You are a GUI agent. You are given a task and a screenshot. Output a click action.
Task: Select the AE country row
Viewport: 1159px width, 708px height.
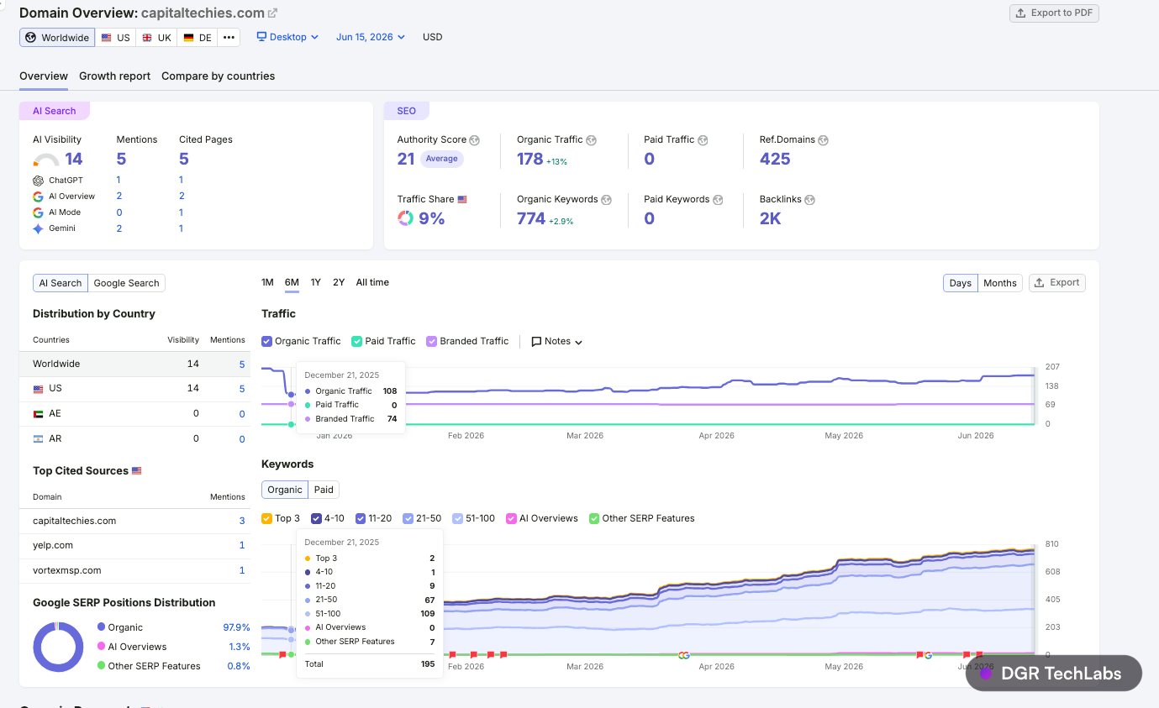coord(134,413)
